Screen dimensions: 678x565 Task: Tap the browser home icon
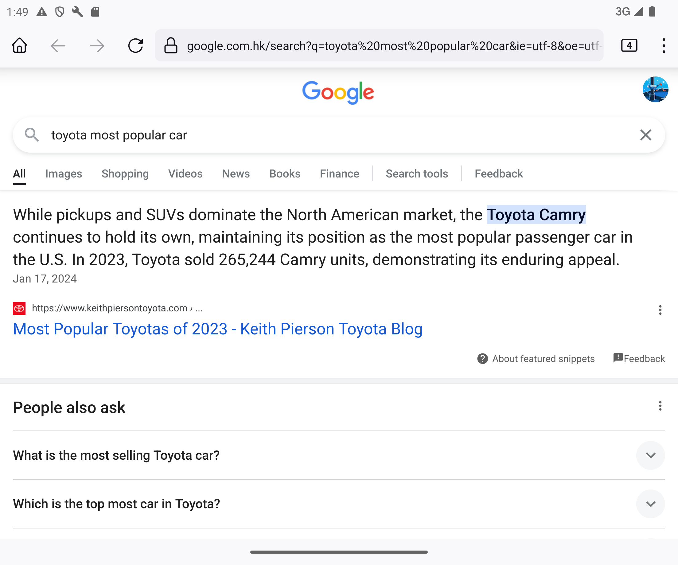[19, 45]
